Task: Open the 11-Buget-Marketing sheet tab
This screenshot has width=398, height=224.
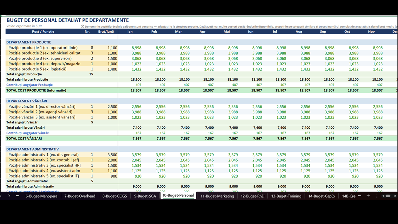Action: click(217, 196)
